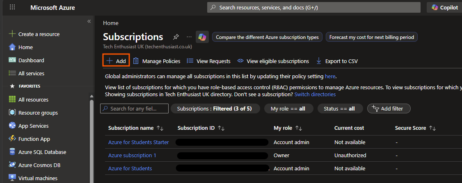Click the Manage Policies clipboard icon

136,61
